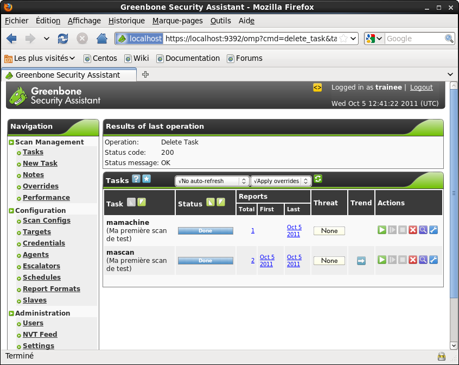Click the URL address field
This screenshot has height=365, width=459.
point(251,39)
